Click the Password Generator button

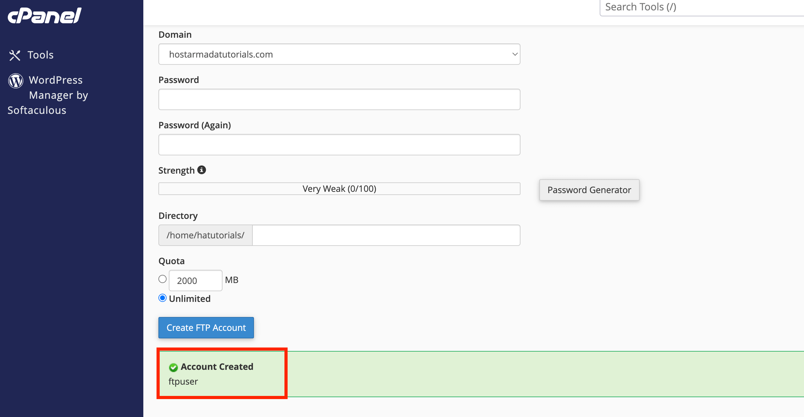[x=589, y=190]
